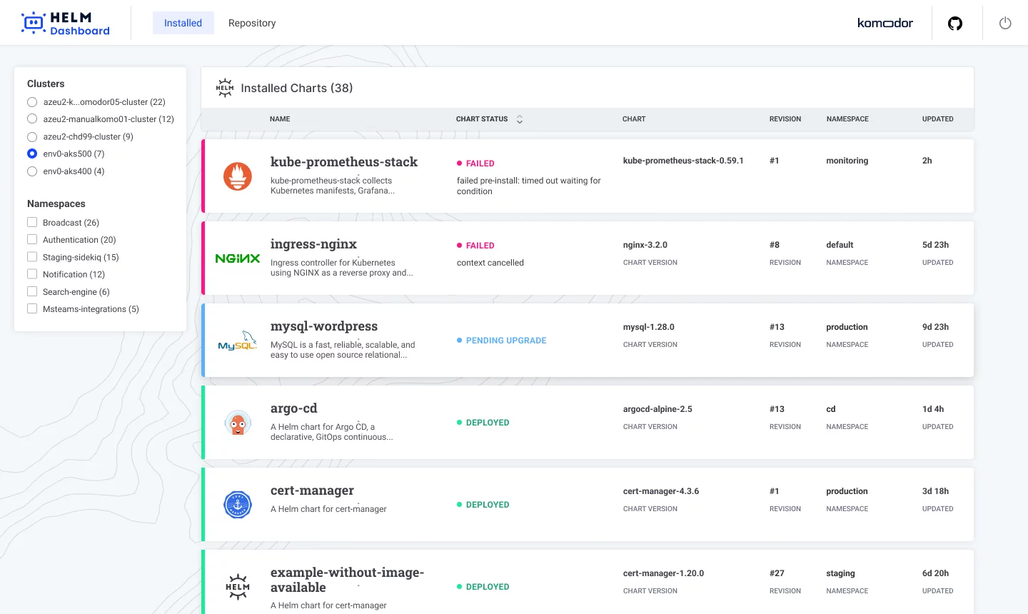Open the kube-prometheus-stack chart
The image size is (1028, 614).
[344, 162]
